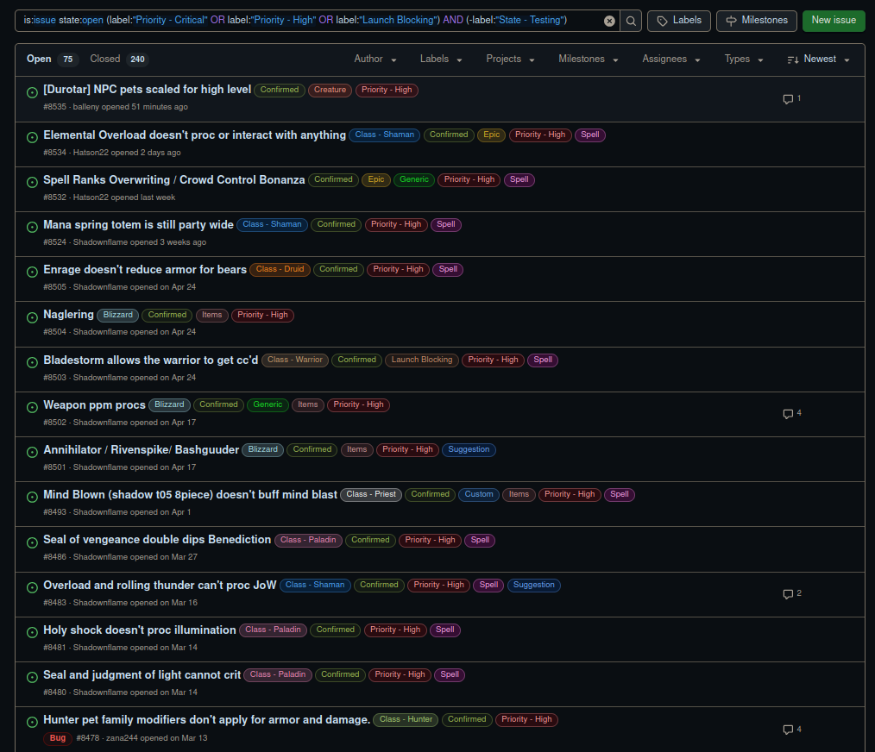Screen dimensions: 875x752
Task: Click open-status icon of Annihilator Rivenspike issue
Action: pyautogui.click(x=33, y=452)
